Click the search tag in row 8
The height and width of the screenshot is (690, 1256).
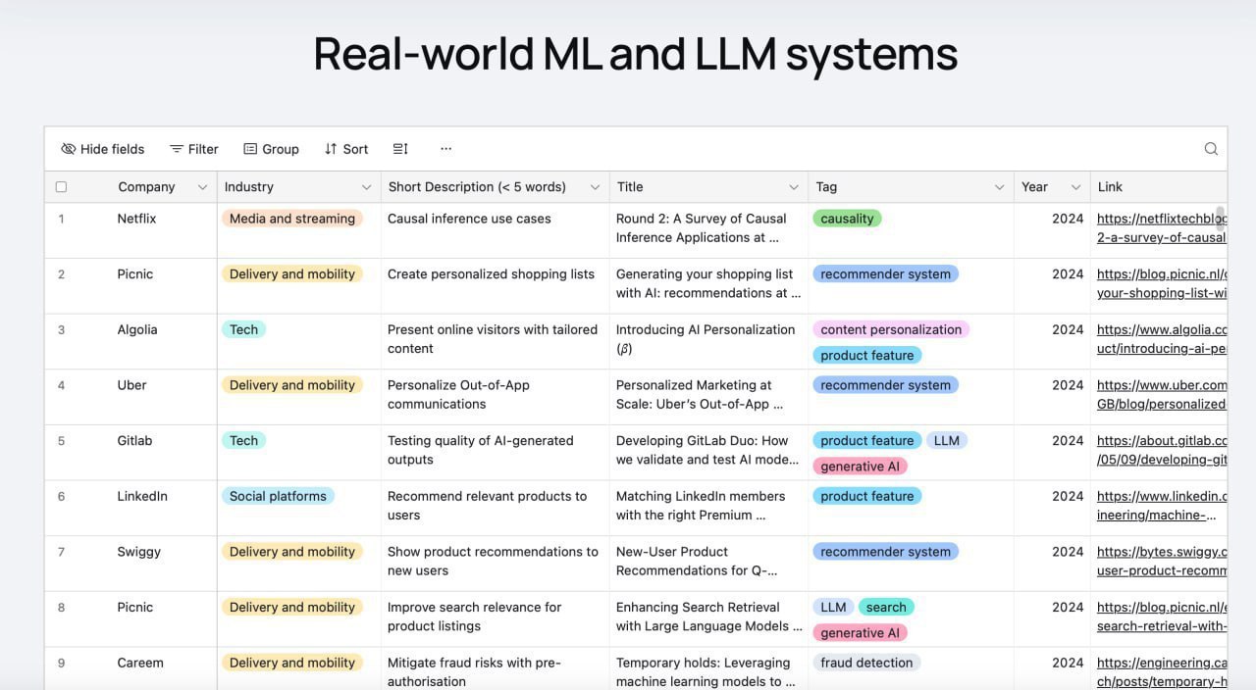coord(886,607)
